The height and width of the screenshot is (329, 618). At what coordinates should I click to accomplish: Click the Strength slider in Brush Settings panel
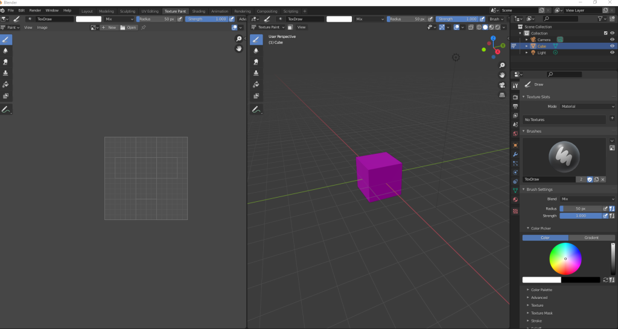[x=581, y=216]
